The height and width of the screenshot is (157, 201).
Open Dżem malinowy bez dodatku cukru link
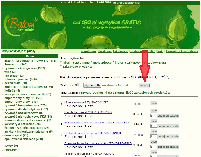pos(98,143)
